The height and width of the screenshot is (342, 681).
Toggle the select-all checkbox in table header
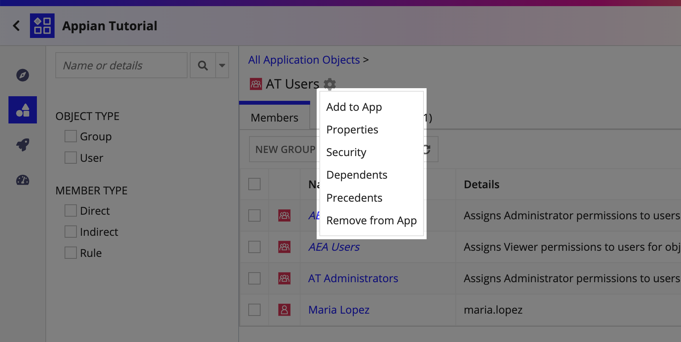click(x=254, y=184)
